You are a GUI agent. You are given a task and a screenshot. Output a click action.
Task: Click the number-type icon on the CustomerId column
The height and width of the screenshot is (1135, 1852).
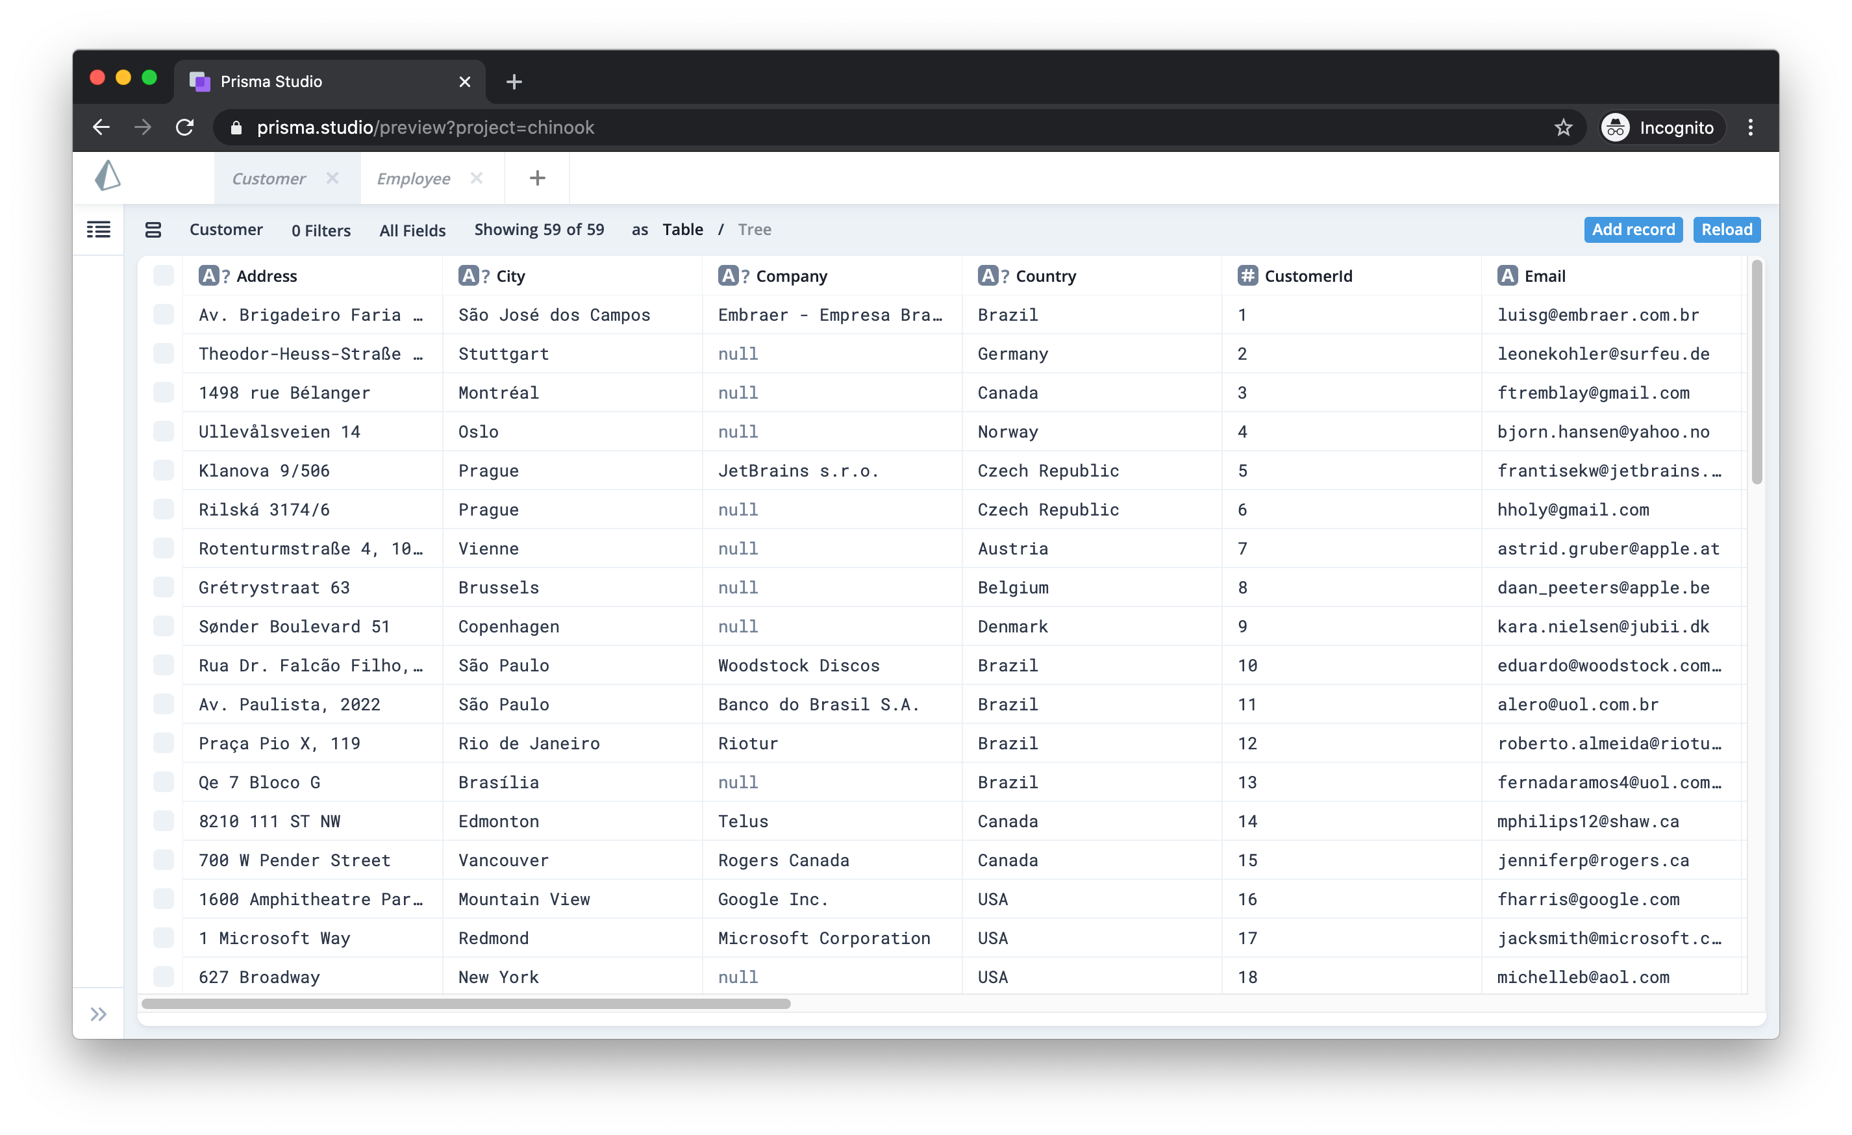pos(1247,275)
